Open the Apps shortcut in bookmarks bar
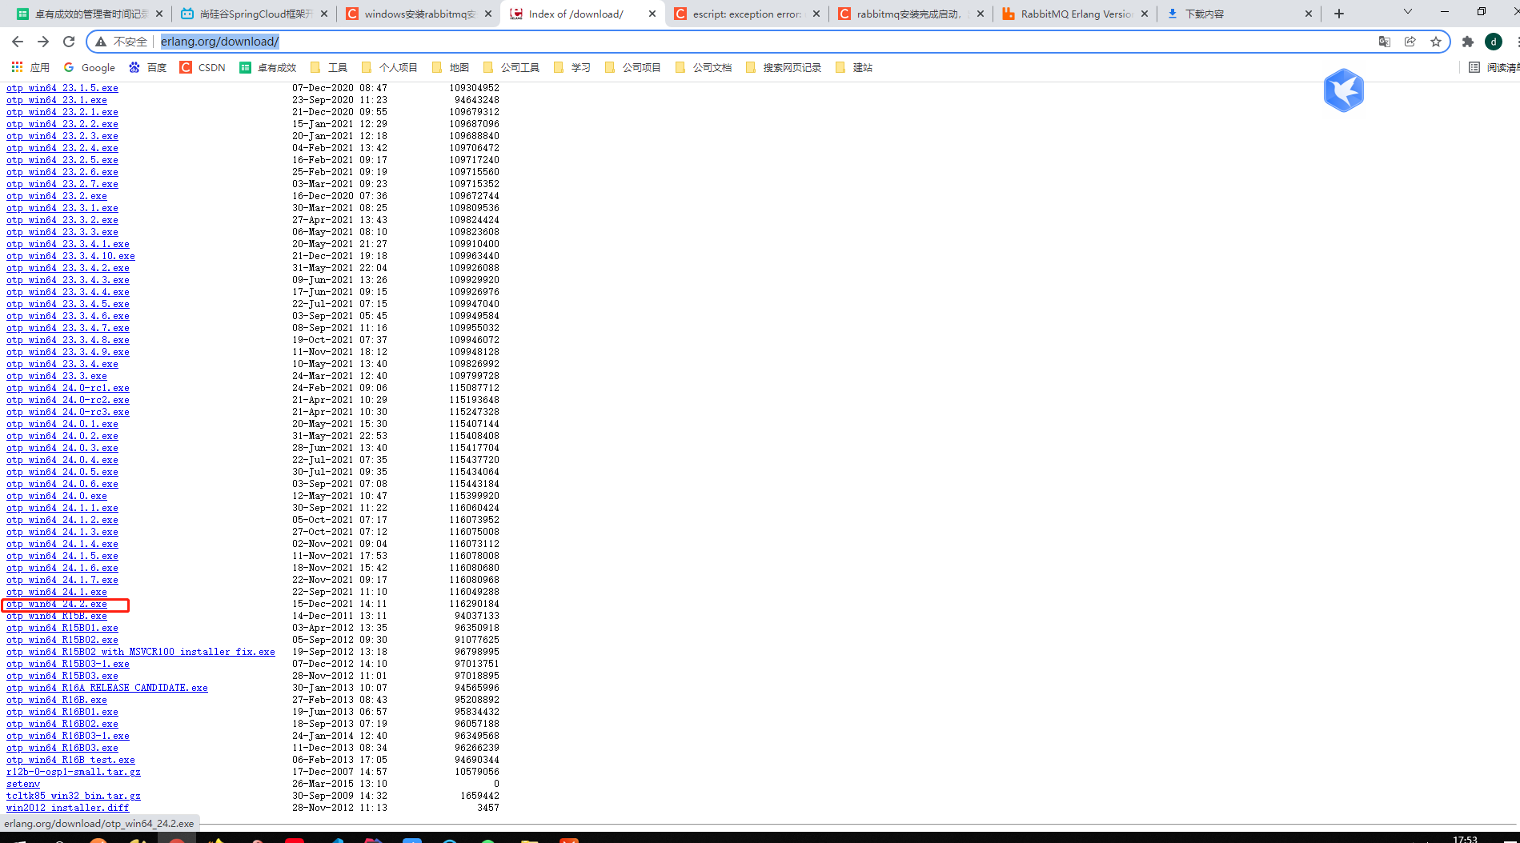This screenshot has width=1520, height=843. tap(30, 68)
